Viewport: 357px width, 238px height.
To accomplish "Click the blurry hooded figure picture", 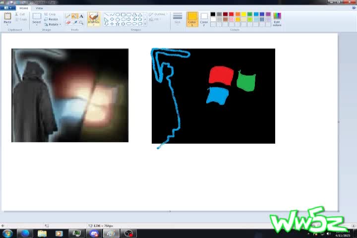I will coord(70,95).
